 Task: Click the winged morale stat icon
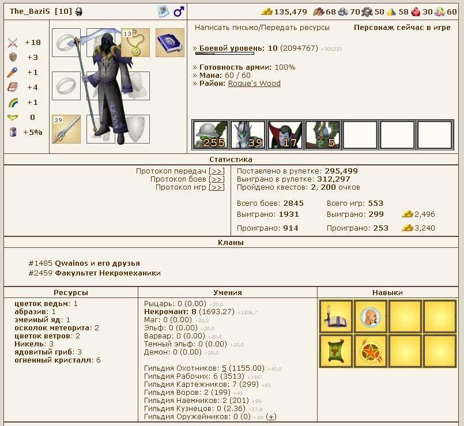click(x=13, y=118)
